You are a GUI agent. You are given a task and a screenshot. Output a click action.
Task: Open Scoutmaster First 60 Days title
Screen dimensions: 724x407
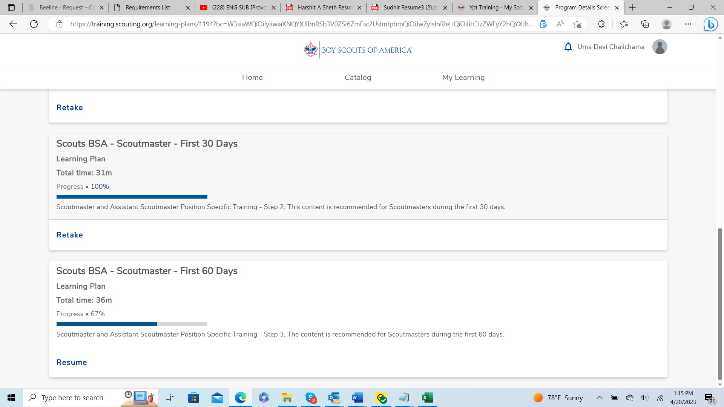point(147,271)
